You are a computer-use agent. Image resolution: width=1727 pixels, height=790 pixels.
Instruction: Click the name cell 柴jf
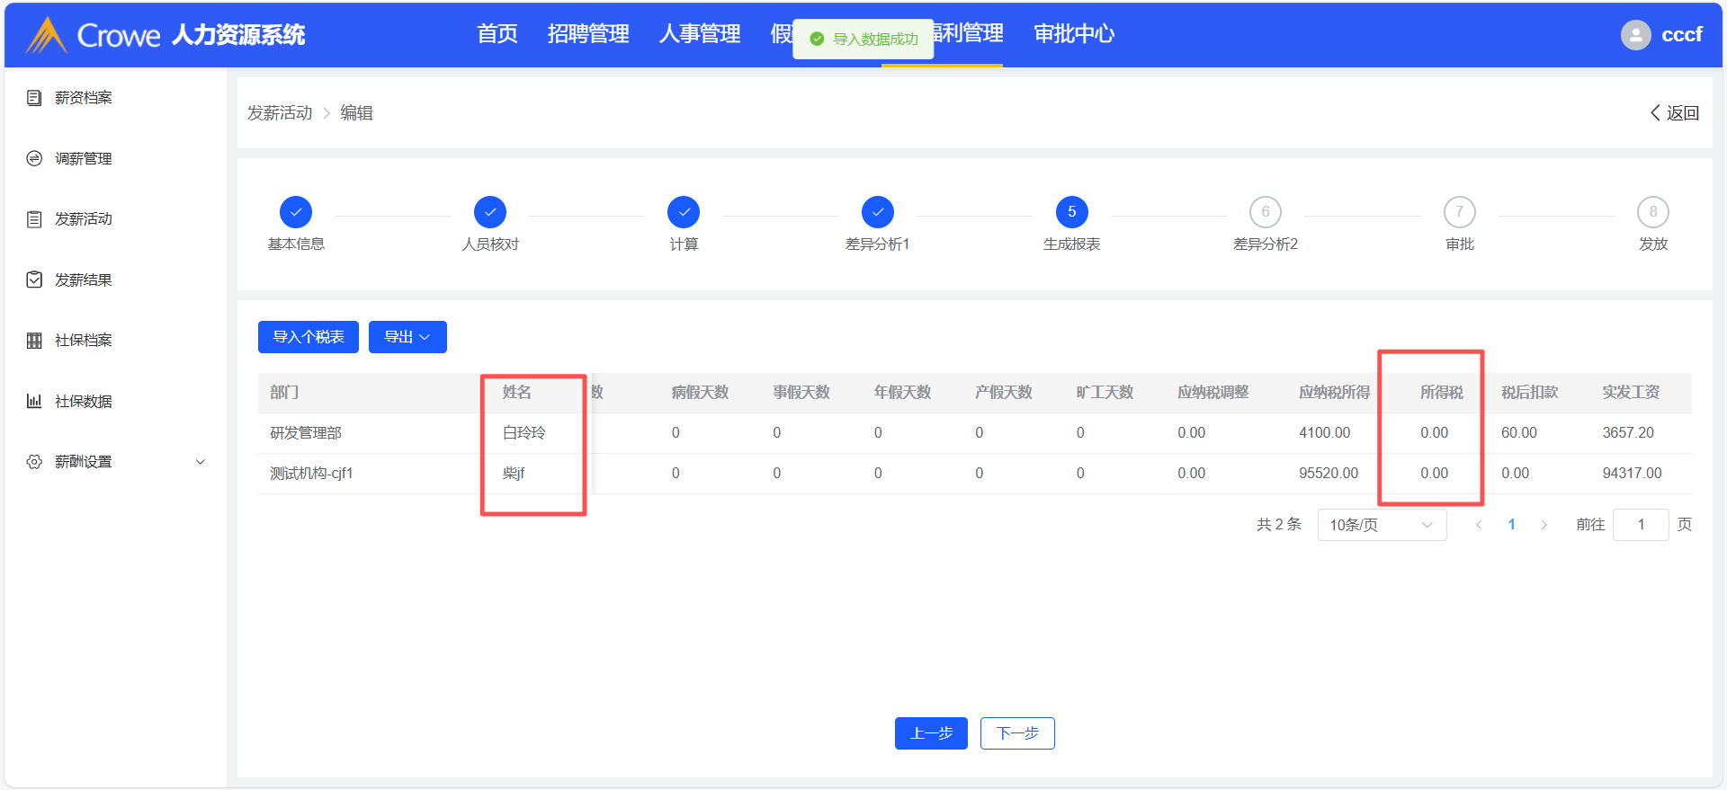(x=514, y=474)
